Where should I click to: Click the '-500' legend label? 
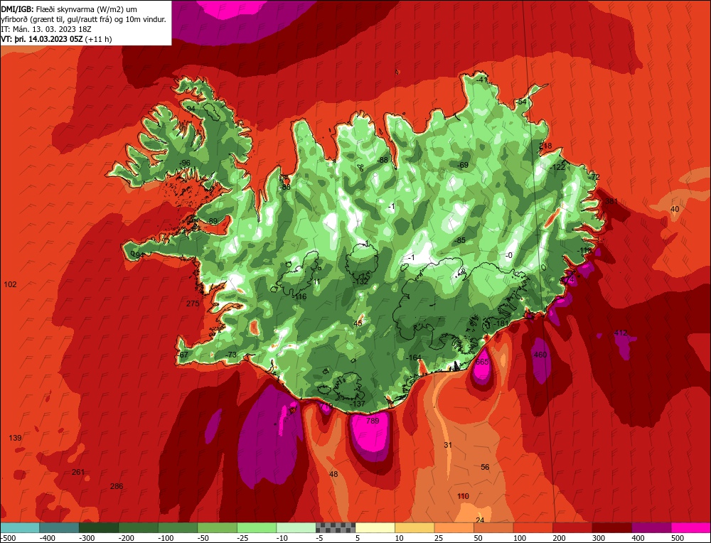tap(8, 538)
